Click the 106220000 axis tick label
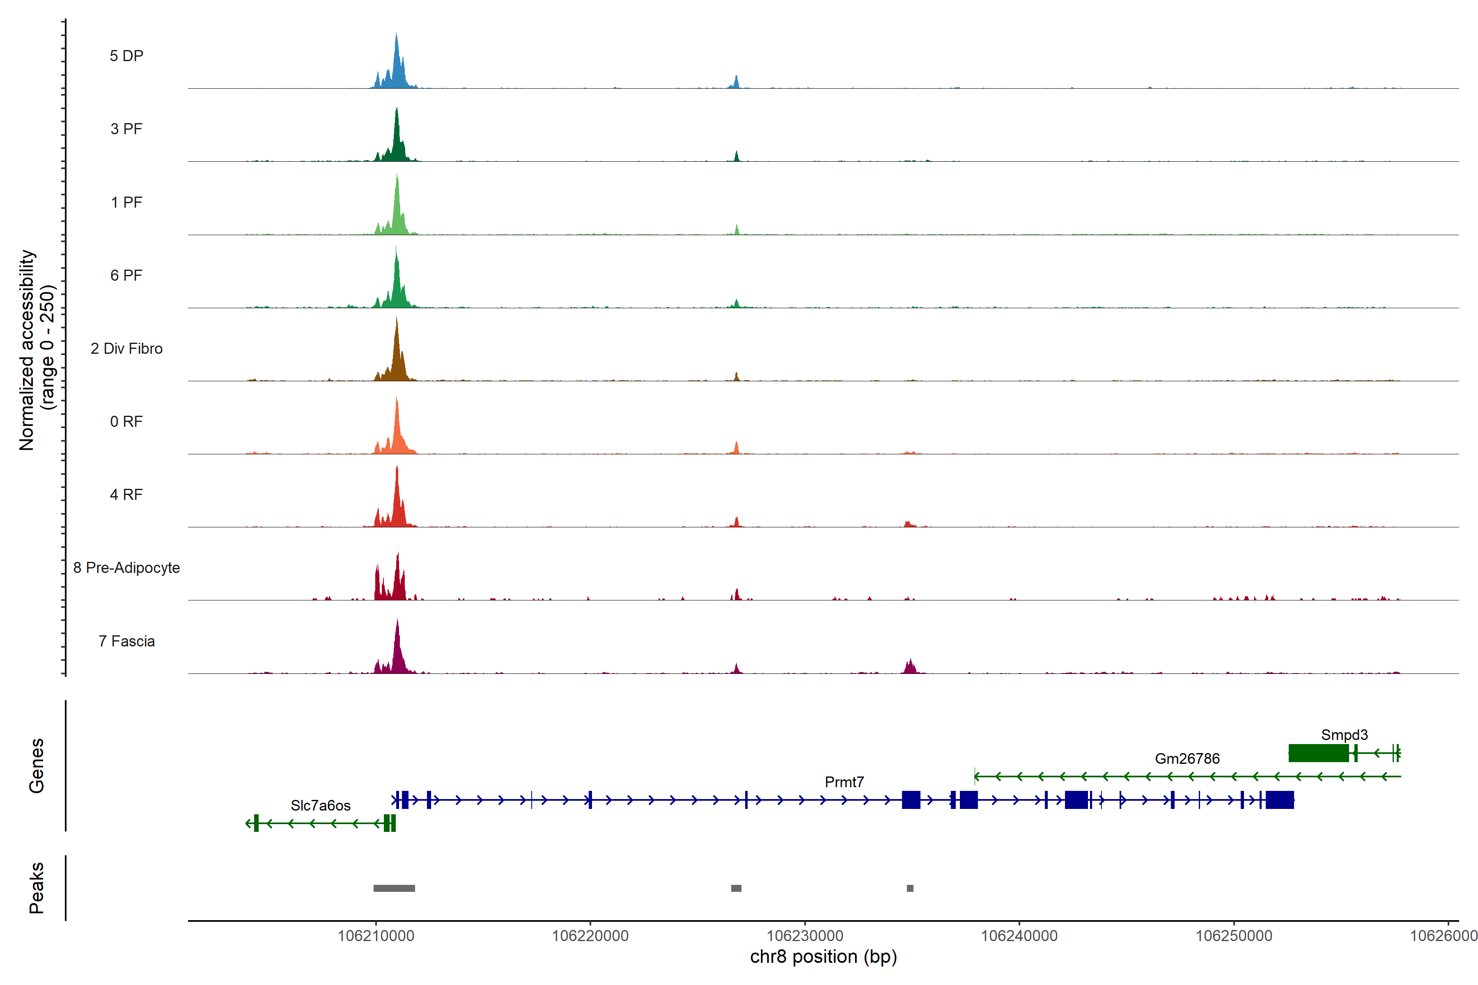The width and height of the screenshot is (1478, 985). coord(590,936)
